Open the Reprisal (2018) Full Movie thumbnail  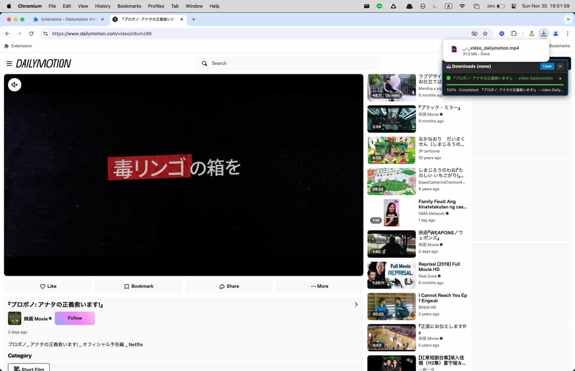[x=391, y=275]
